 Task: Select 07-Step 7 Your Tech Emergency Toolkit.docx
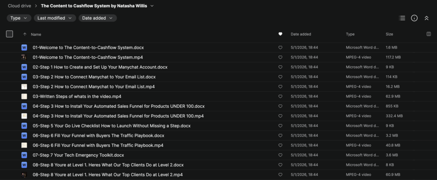tap(79, 155)
